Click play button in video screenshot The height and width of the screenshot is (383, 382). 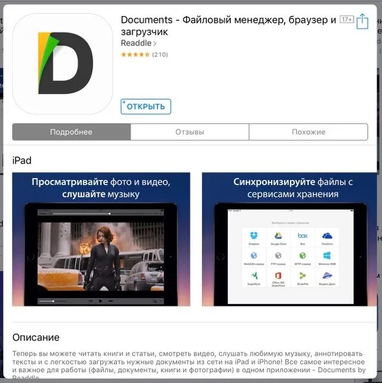(x=100, y=301)
